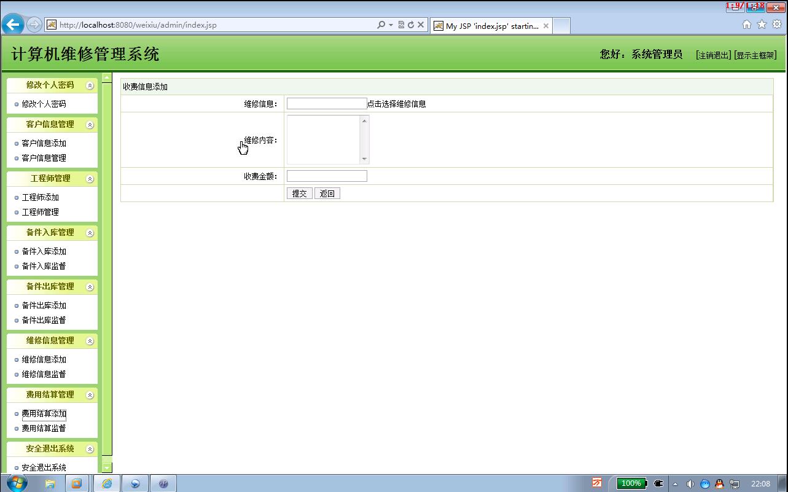Screen dimensions: 788x492
Task: Open Internet Explorer taskbar icon
Action: pyautogui.click(x=106, y=483)
